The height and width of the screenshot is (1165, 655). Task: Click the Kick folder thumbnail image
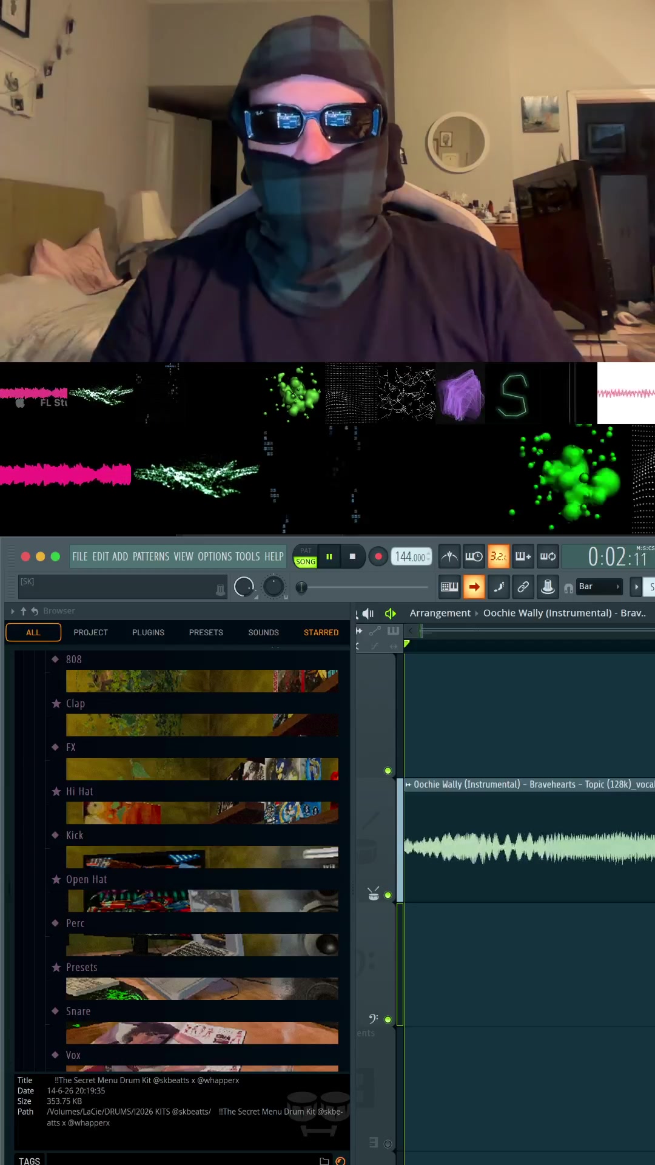click(202, 857)
